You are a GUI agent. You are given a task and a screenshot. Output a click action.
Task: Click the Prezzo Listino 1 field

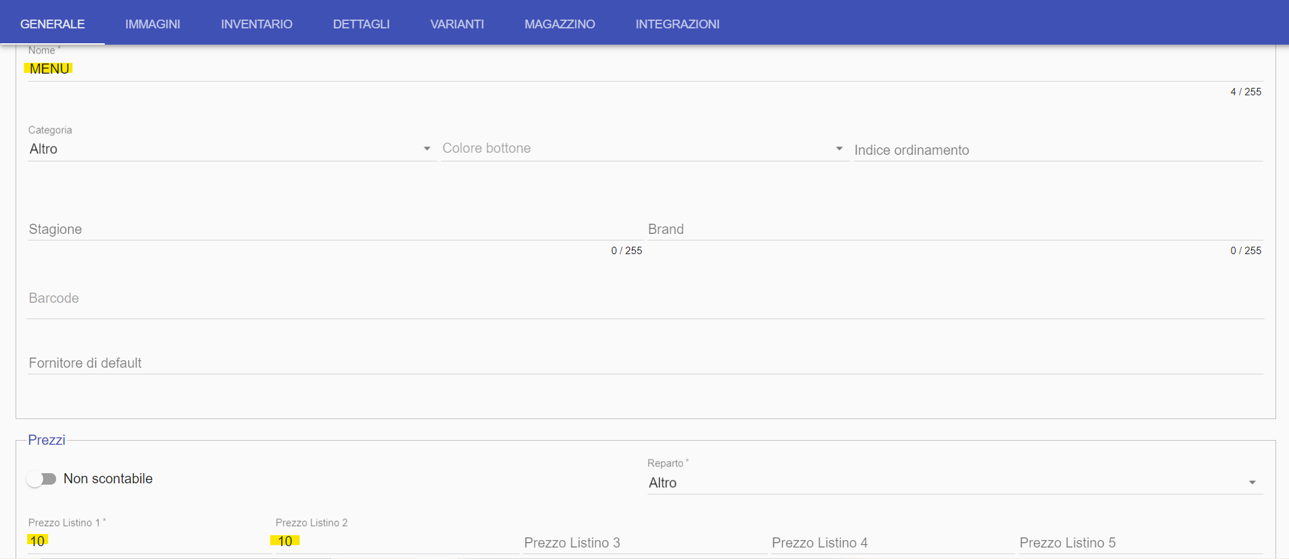[149, 541]
